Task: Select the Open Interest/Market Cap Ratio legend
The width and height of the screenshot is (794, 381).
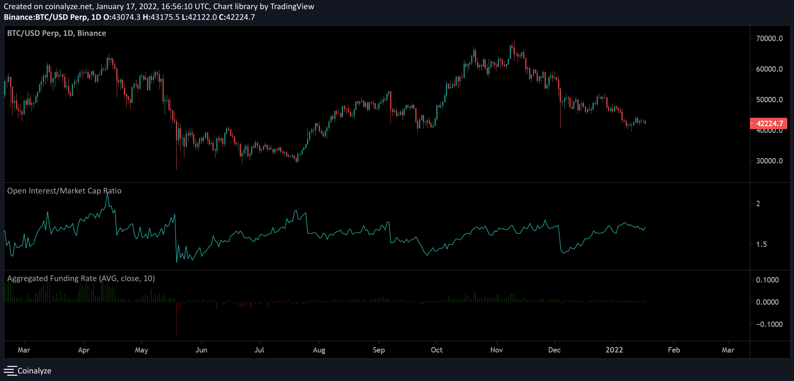Action: (64, 191)
